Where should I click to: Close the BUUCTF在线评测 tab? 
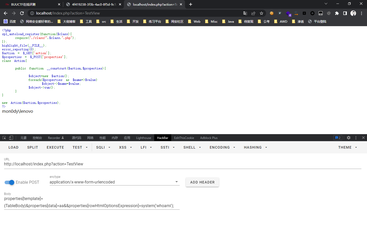point(59,4)
